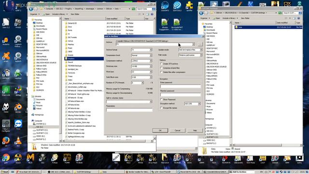The height and width of the screenshot is (174, 309).
Task: Launch Firefox from the desktop
Action: 6,141
